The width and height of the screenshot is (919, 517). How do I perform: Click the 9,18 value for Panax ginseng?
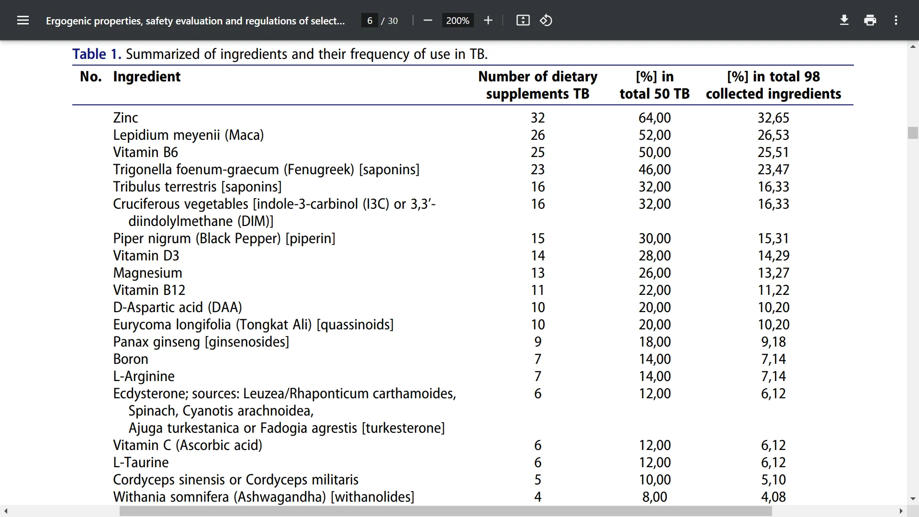click(773, 342)
